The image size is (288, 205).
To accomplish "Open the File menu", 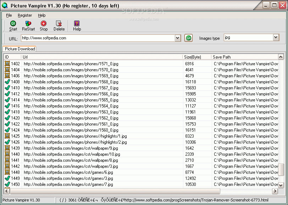I will tap(9, 15).
